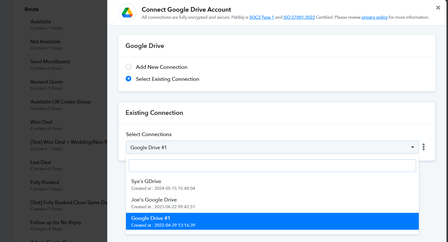
Task: Open the three-dot connection options menu
Action: click(x=423, y=147)
